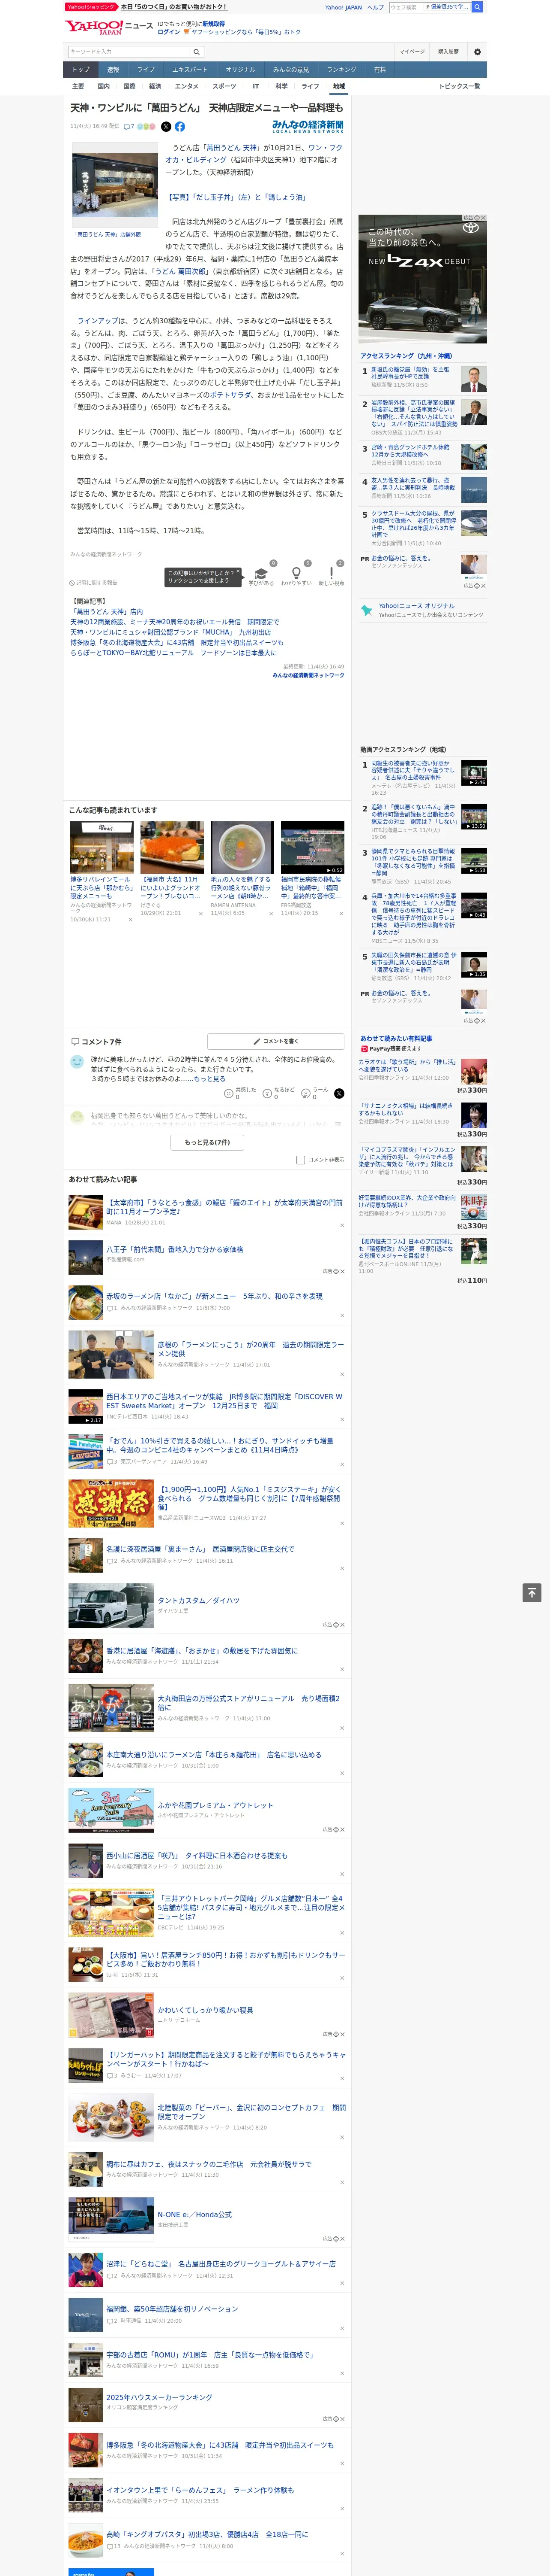Viewport: 550px width, 2576px height.
Task: Open the ライブ tab in dark bar
Action: (x=146, y=70)
